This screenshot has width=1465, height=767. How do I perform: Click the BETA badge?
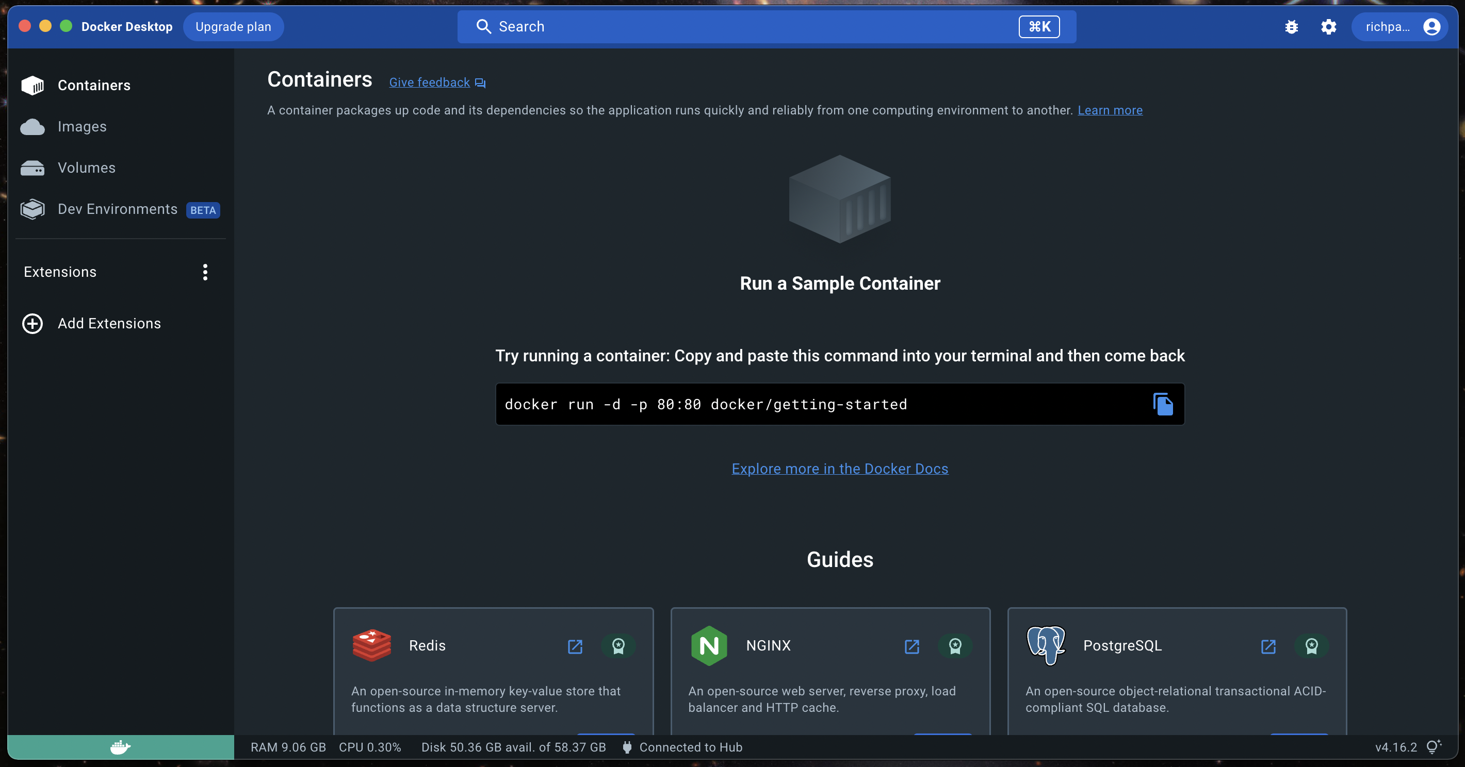203,210
